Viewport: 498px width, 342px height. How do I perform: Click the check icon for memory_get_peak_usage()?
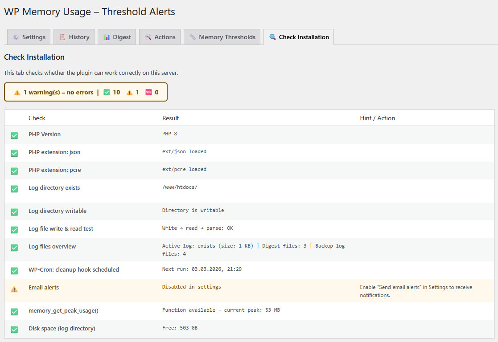tap(14, 312)
